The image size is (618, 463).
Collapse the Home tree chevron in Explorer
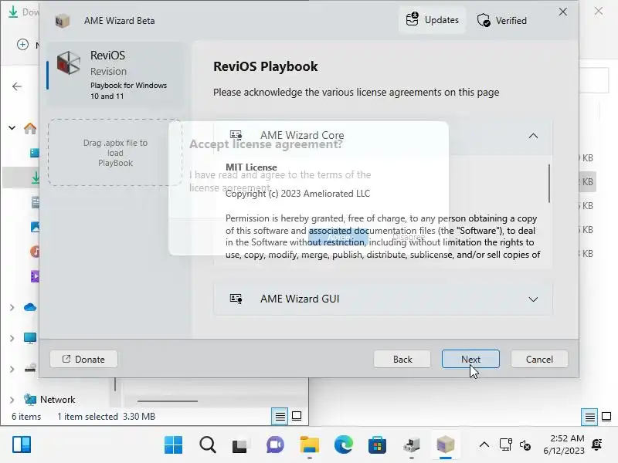12,127
